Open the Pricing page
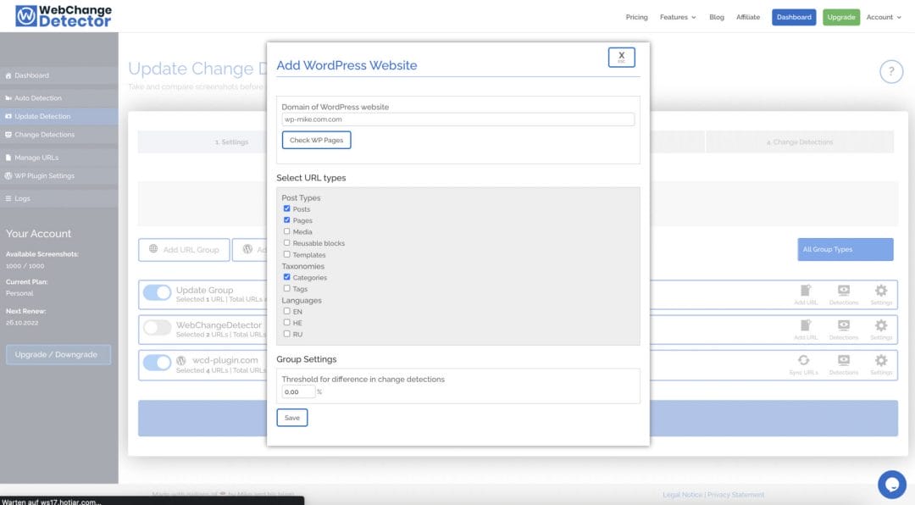The height and width of the screenshot is (505, 915). pyautogui.click(x=636, y=17)
